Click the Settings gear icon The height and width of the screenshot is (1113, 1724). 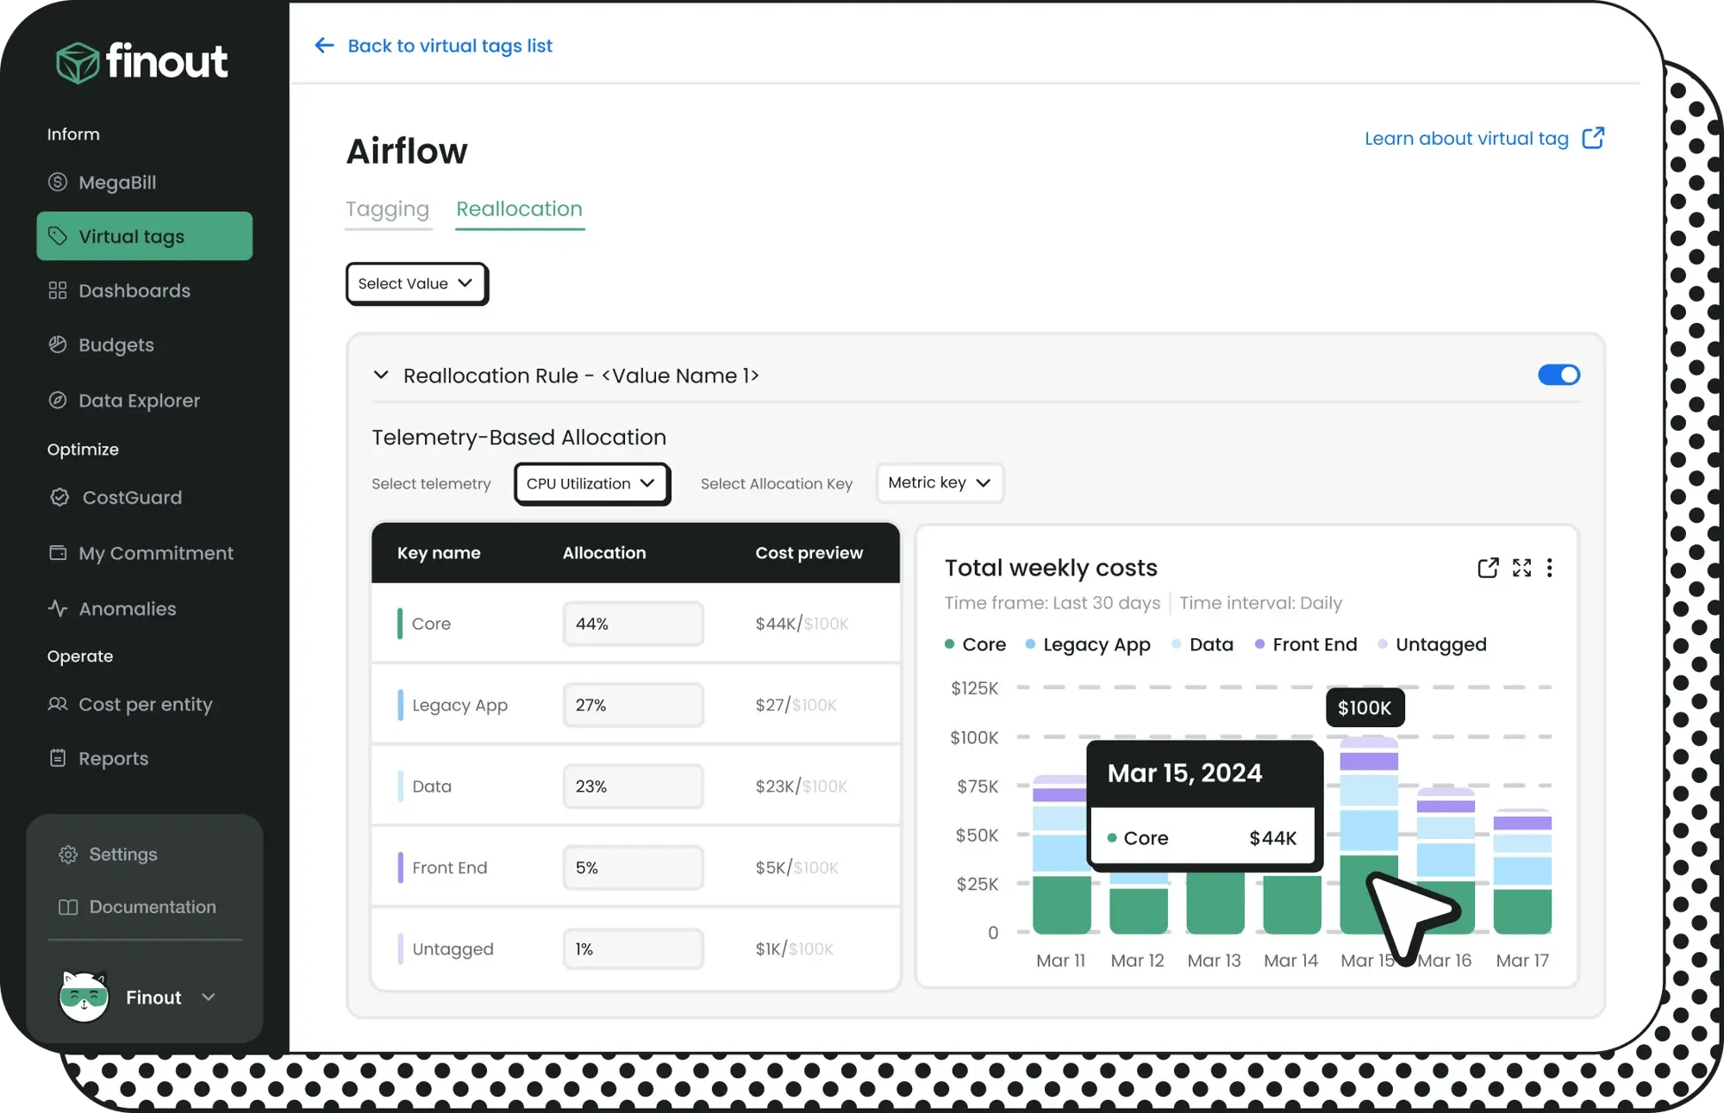[68, 854]
